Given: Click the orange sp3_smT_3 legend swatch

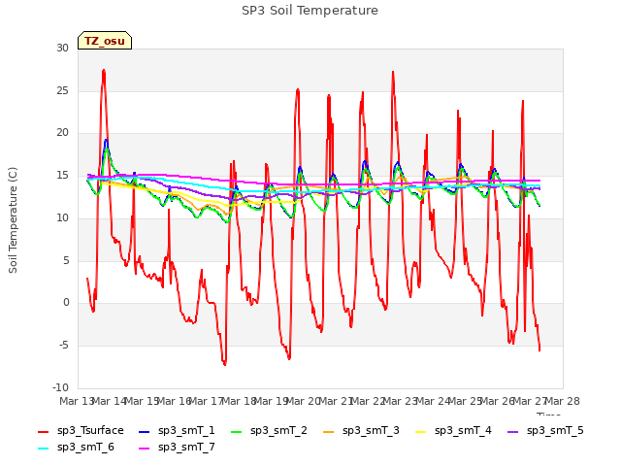Looking at the screenshot, I should pyautogui.click(x=328, y=432).
